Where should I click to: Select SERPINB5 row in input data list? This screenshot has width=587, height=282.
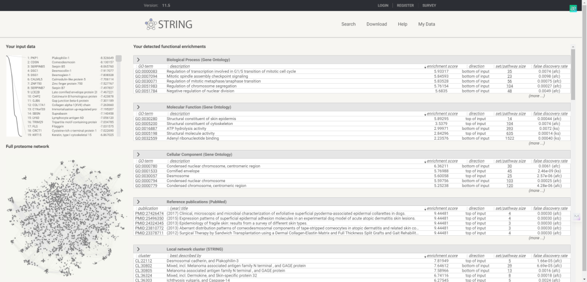point(70,66)
